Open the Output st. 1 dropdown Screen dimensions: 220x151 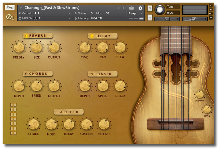coord(45,13)
